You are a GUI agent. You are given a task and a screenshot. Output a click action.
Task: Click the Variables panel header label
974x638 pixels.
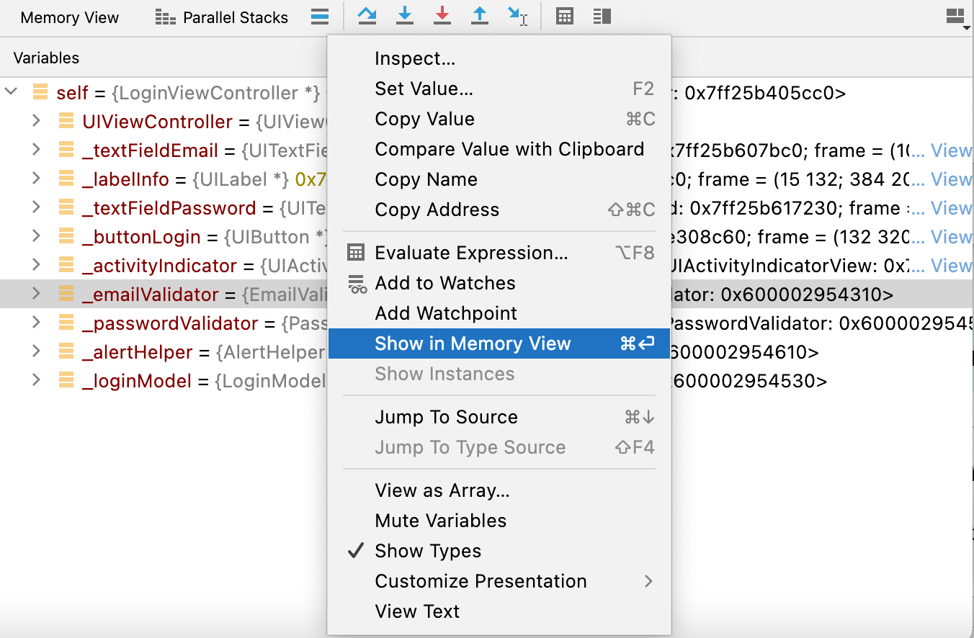pyautogui.click(x=46, y=58)
